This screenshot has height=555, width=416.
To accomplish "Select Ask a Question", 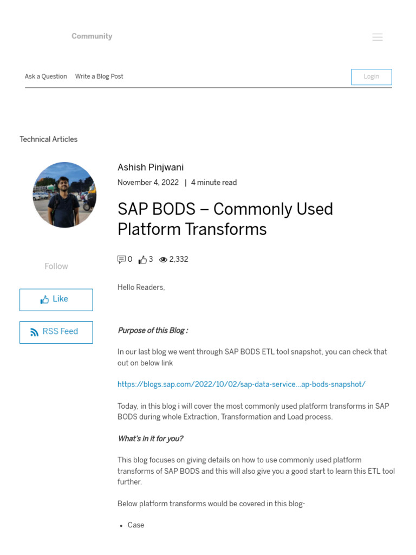I will point(46,76).
